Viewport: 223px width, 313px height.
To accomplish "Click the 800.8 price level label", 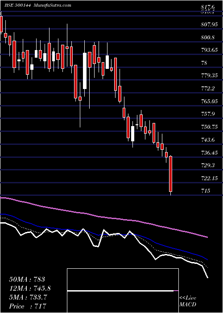I will 208,37.
